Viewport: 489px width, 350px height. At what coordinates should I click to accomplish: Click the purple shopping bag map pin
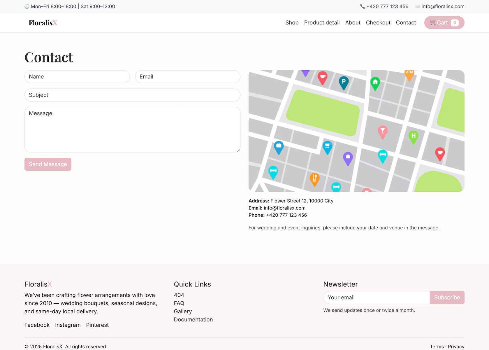pyautogui.click(x=348, y=158)
